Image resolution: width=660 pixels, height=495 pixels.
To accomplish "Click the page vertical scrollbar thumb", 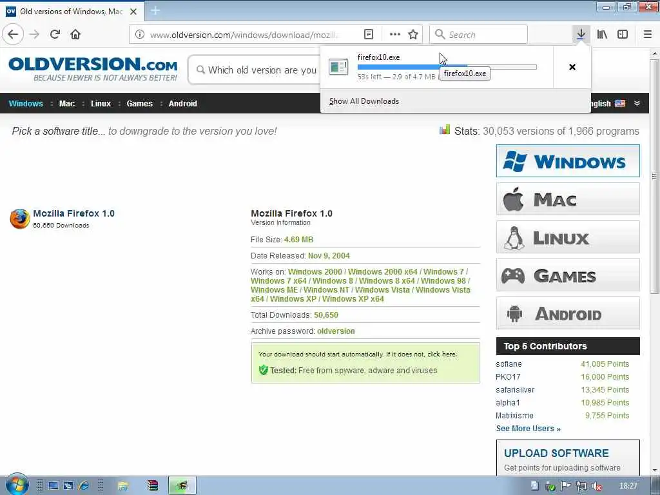I will [655, 177].
